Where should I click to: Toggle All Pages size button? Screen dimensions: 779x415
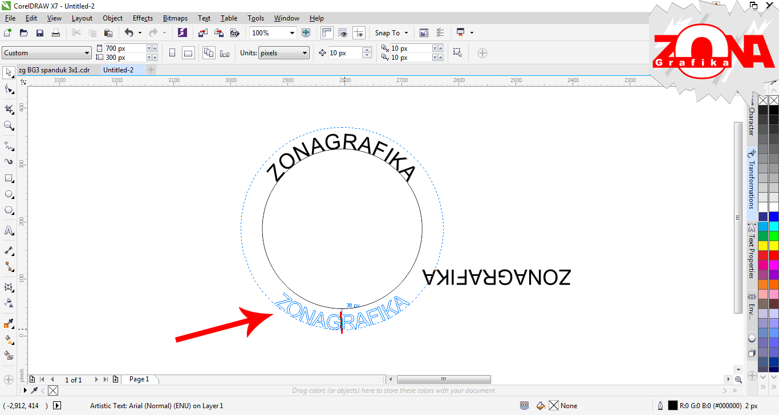click(209, 53)
